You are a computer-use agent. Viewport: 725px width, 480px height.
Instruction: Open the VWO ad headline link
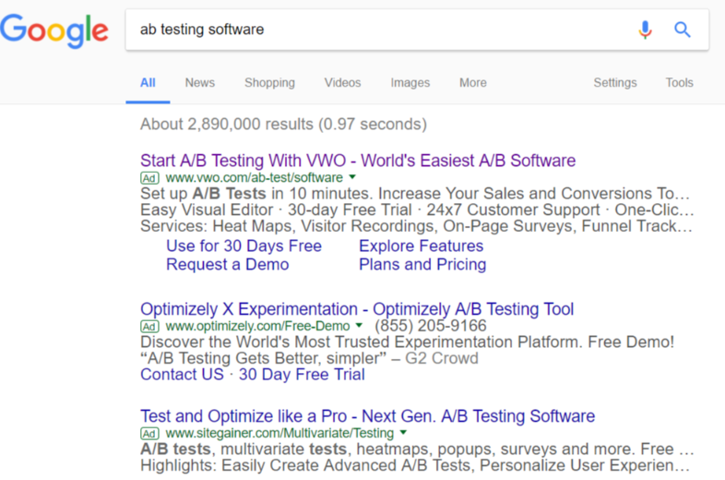tap(358, 161)
